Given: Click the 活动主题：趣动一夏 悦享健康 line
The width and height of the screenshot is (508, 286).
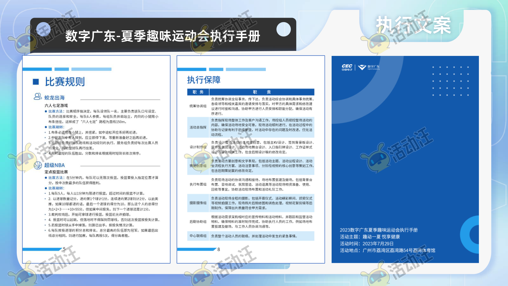Looking at the screenshot, I should tap(370, 237).
